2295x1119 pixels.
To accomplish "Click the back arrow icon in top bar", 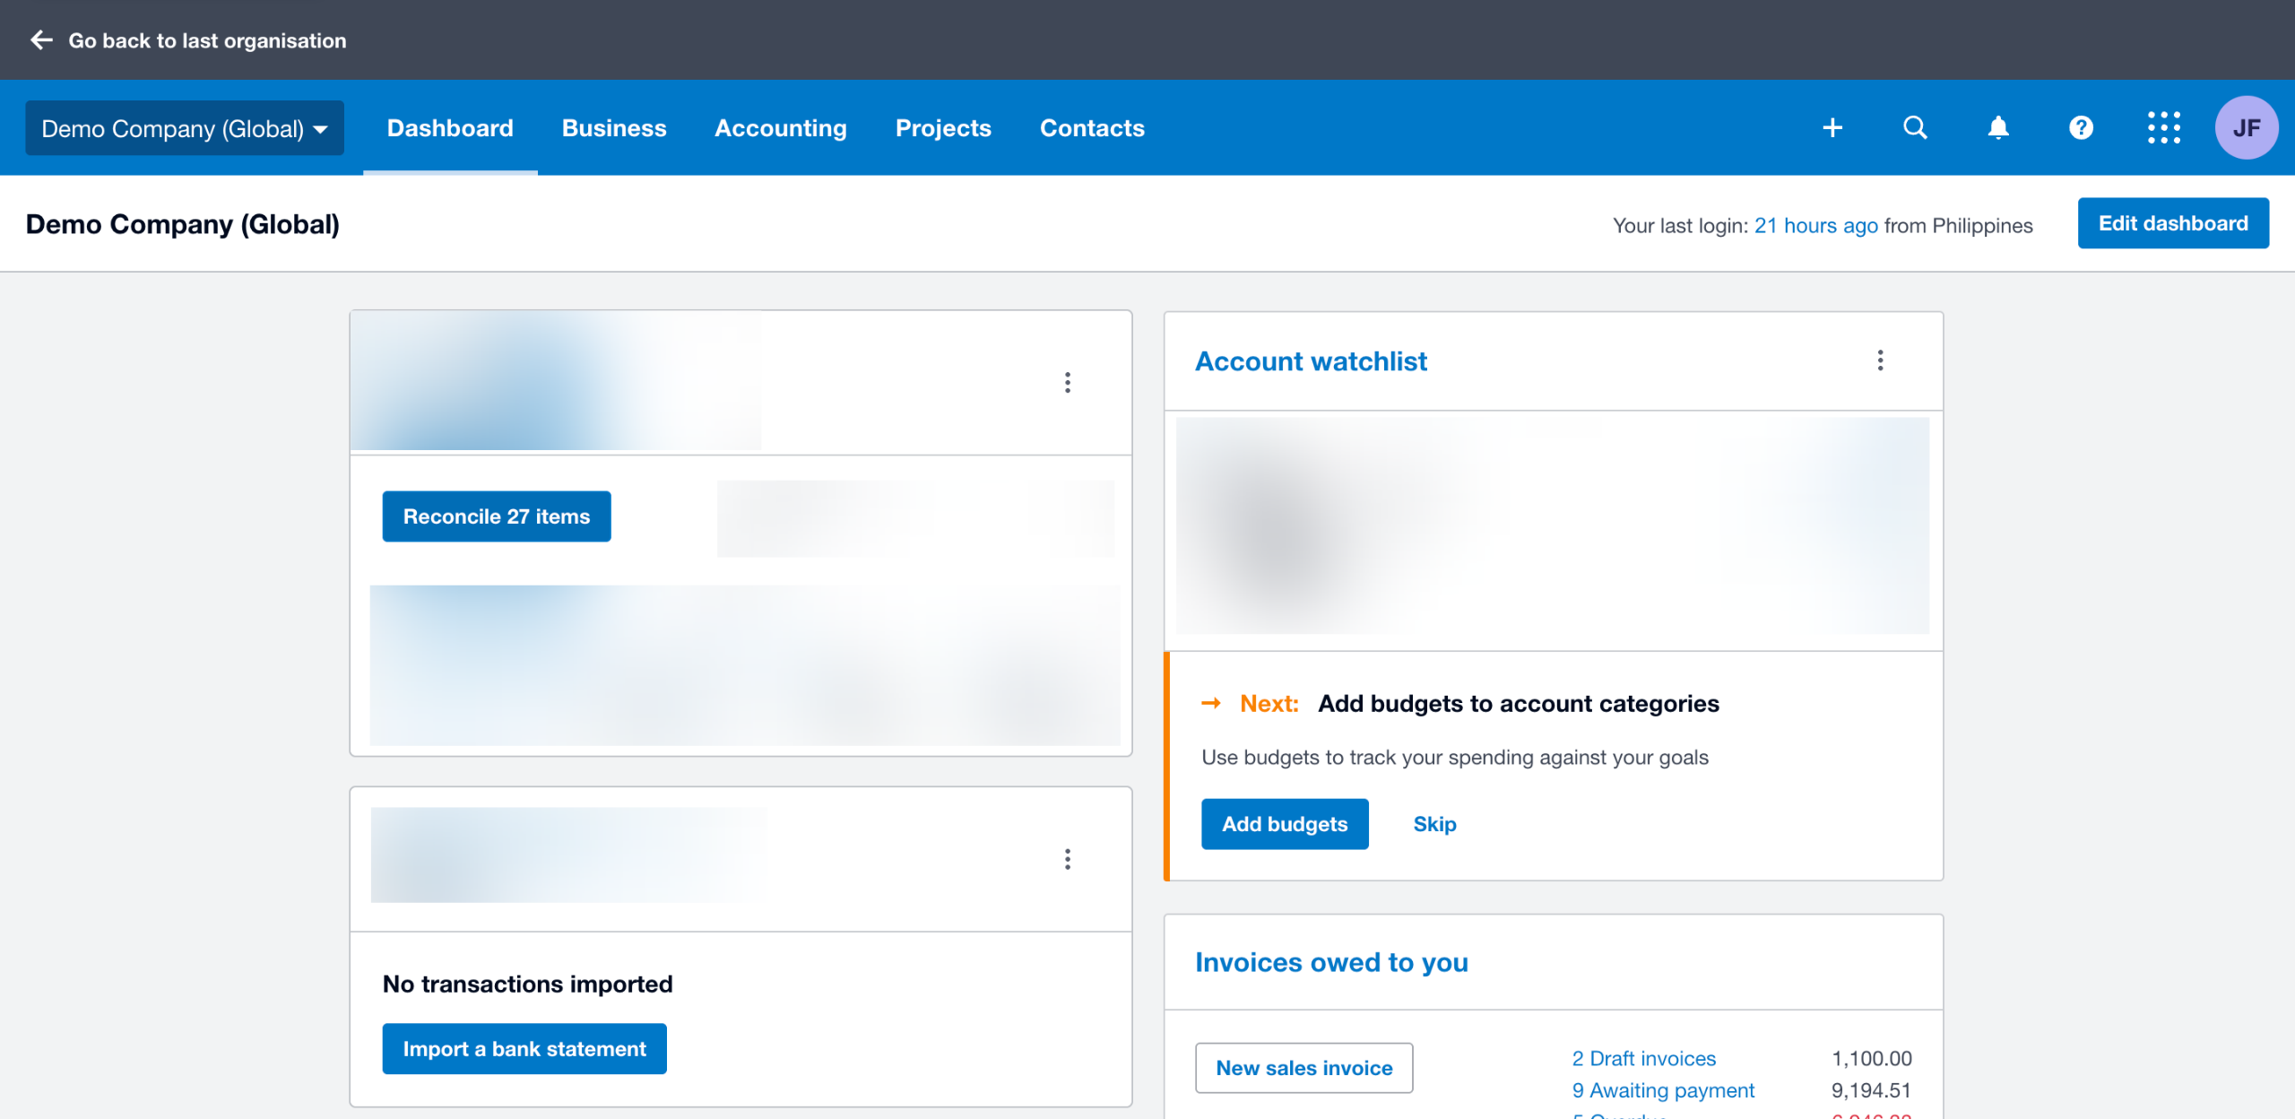I will (41, 40).
